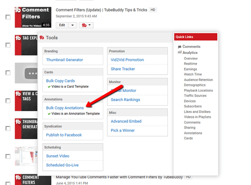Select the THUMBNAIL GENERATOR video checkbox
The image size is (251, 185).
pos(8,128)
